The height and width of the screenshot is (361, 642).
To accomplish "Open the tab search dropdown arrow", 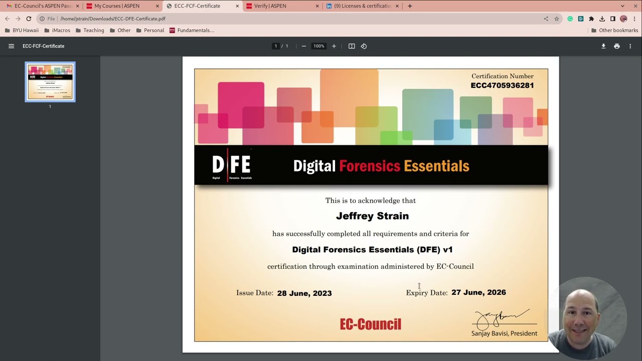I will click(622, 6).
